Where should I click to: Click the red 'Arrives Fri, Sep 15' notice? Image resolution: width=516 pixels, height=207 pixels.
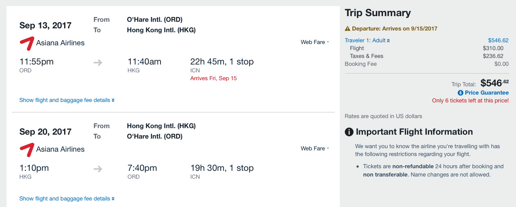213,78
